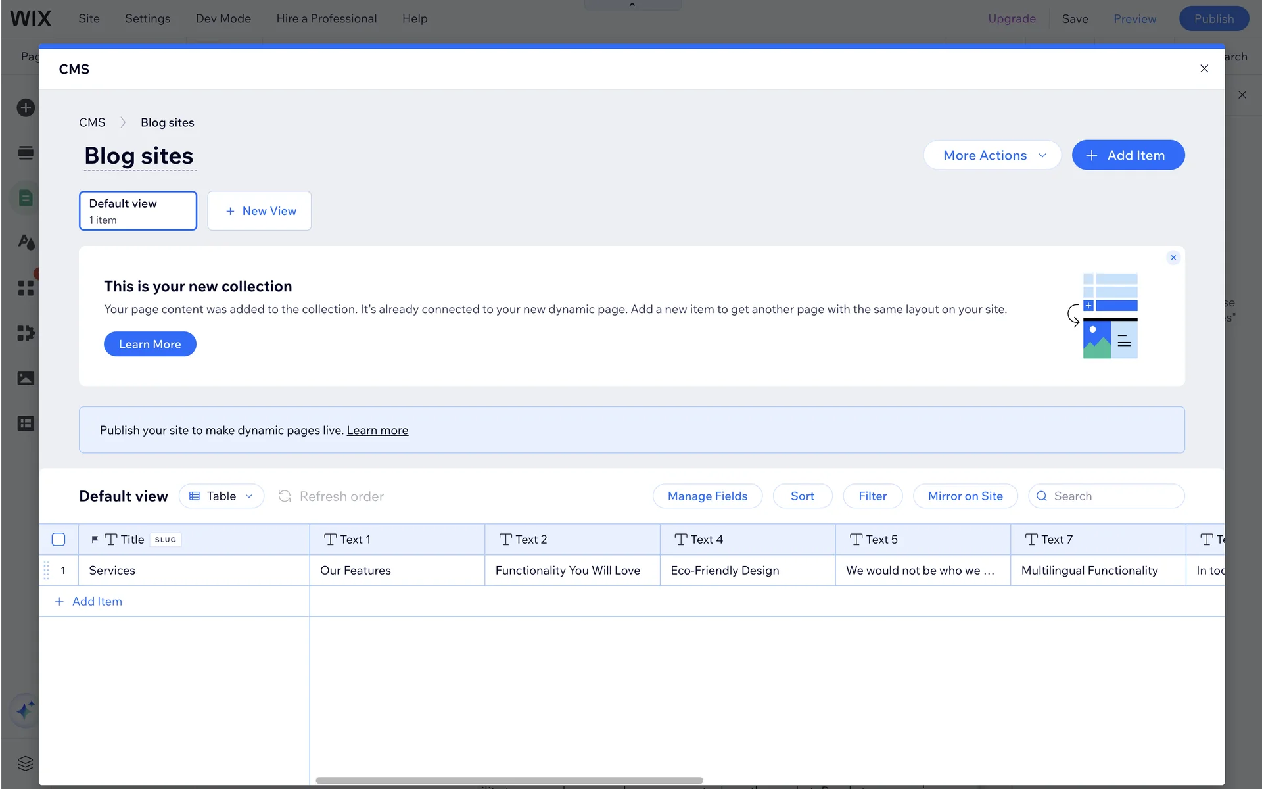Collapse the top bar chevron handle
Viewport: 1262px width, 789px height.
pos(632,5)
